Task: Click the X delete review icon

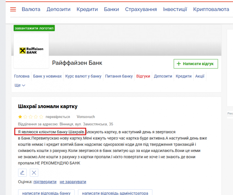Action: 34,173
